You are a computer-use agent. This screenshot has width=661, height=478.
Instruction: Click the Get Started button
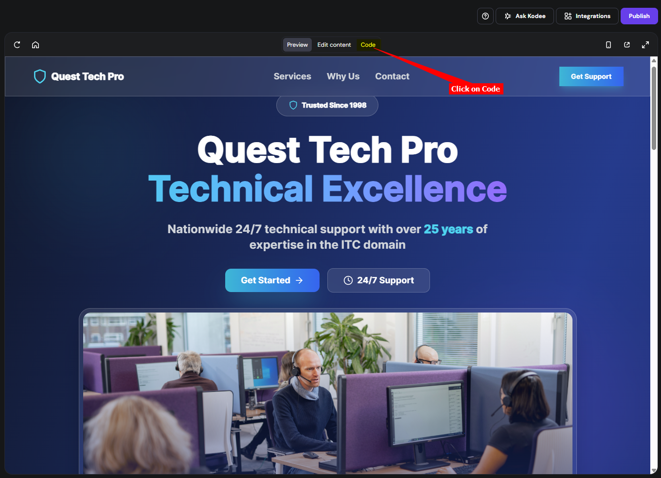click(272, 280)
